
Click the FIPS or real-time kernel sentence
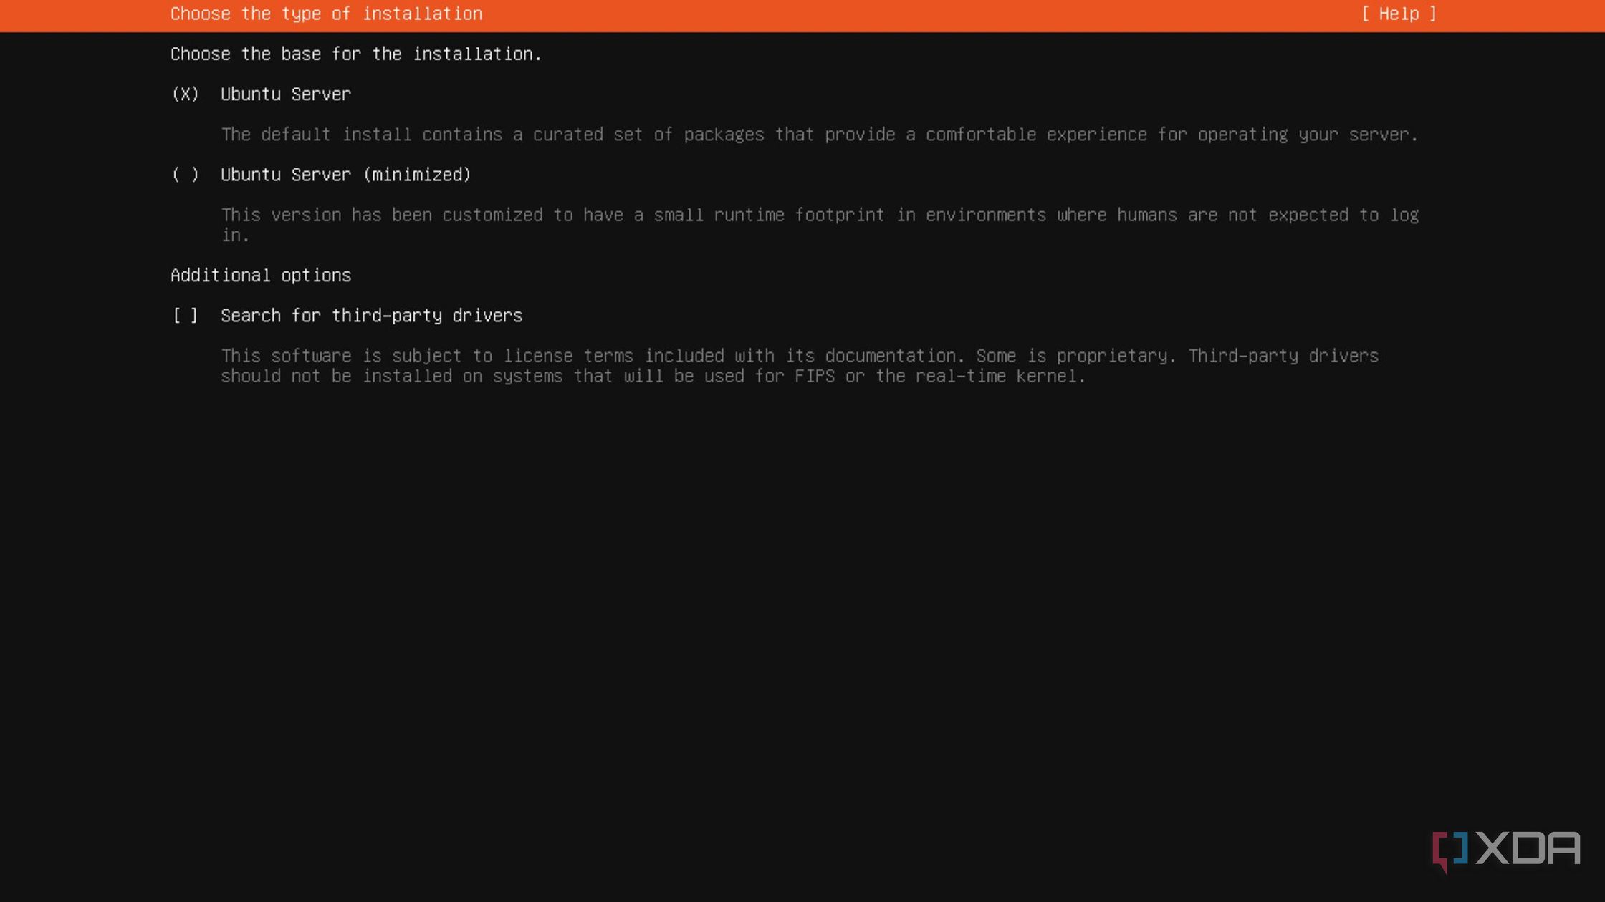coord(939,377)
